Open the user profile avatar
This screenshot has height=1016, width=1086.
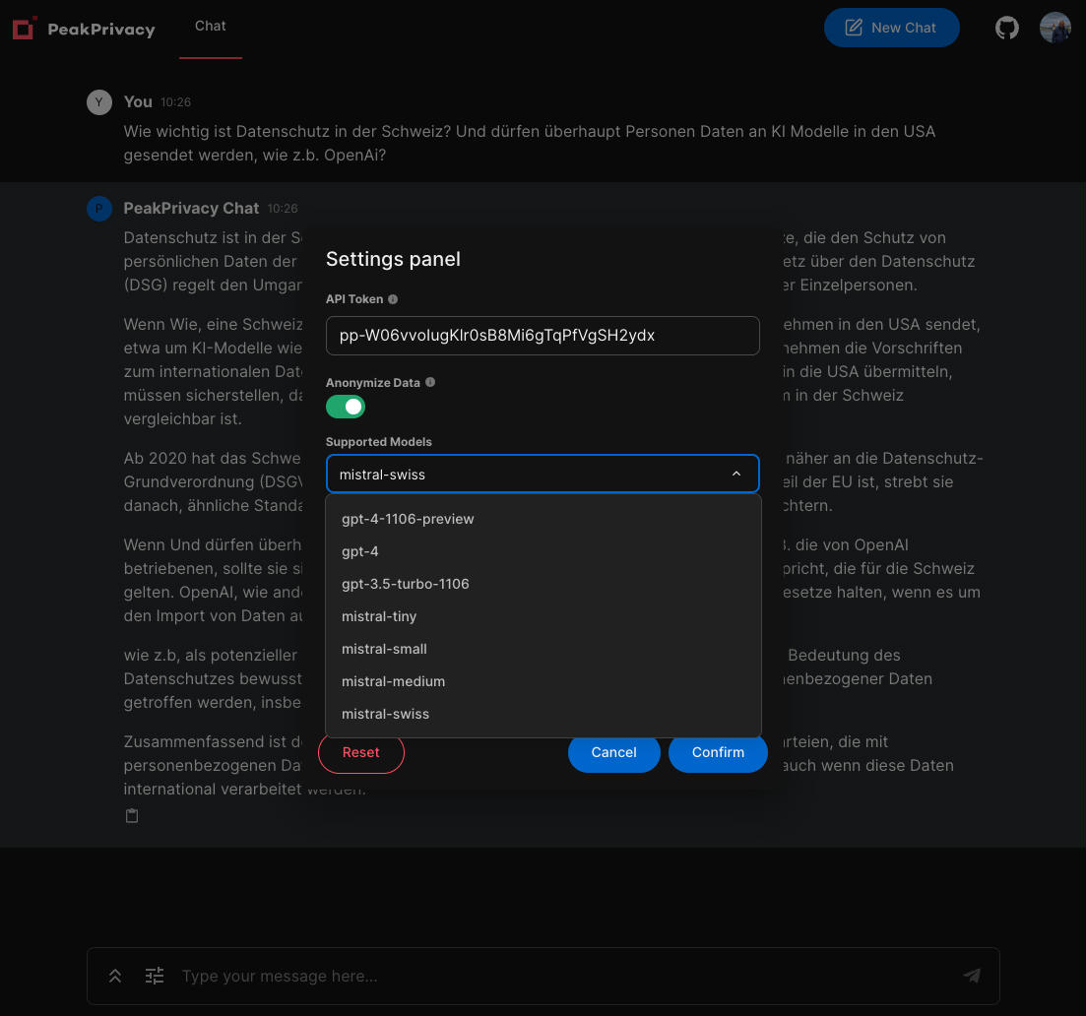[1054, 28]
